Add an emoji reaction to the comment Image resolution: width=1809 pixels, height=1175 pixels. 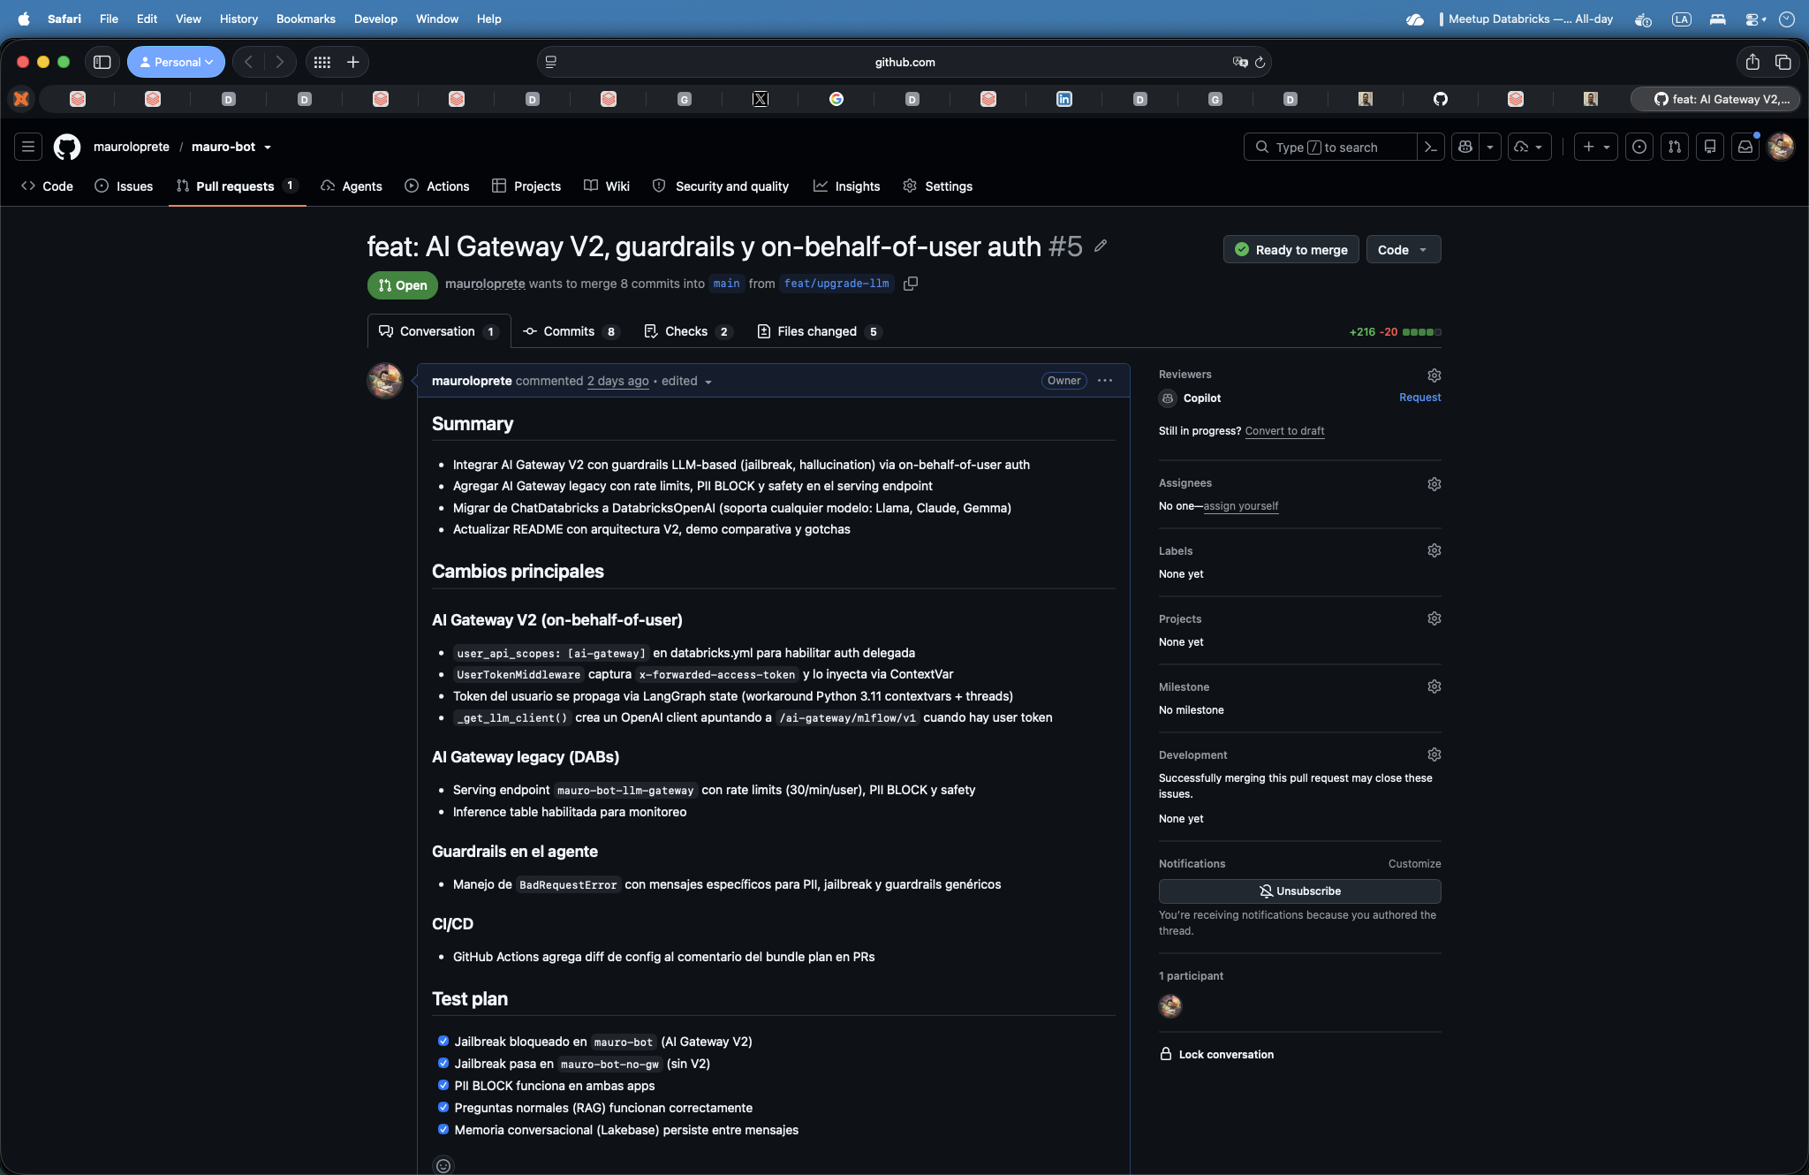point(443,1165)
